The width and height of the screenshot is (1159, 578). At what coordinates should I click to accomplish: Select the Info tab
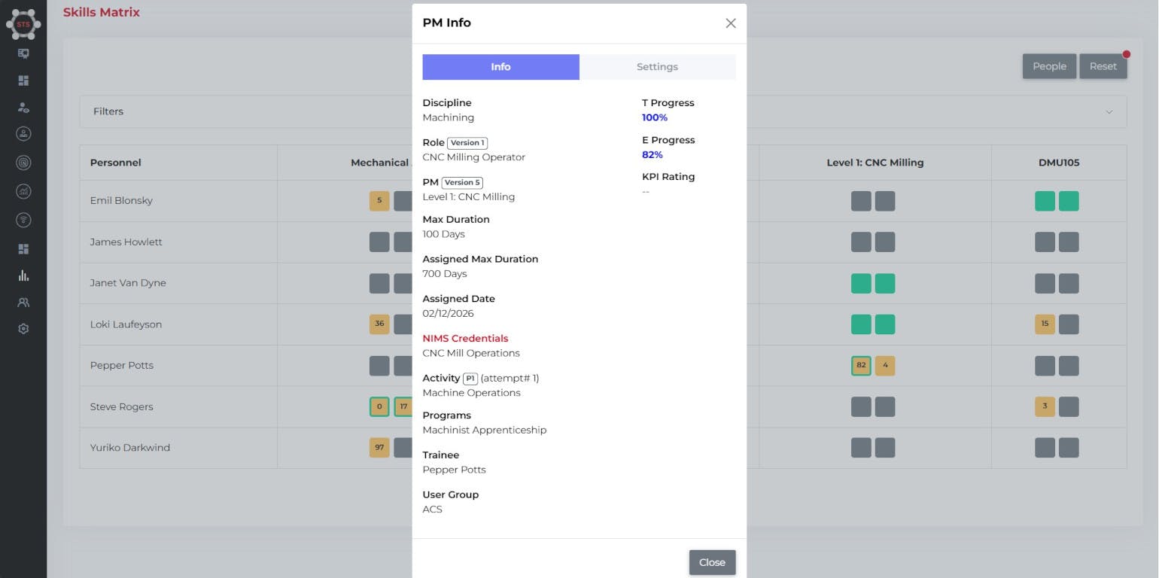pyautogui.click(x=500, y=67)
